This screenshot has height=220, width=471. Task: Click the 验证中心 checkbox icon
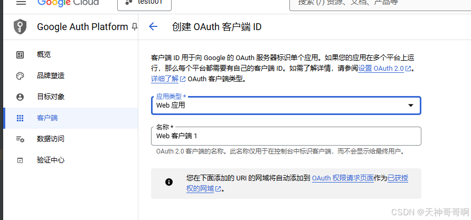(x=20, y=160)
